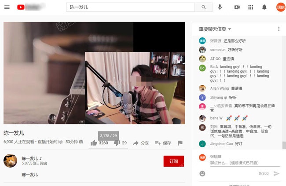Open notifications bell
This screenshot has height=186, width=286.
[264, 7]
